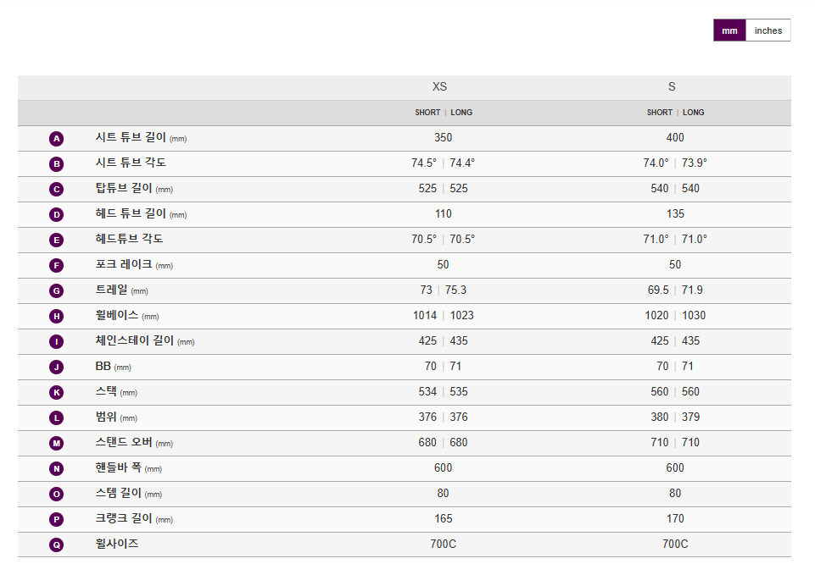The image size is (815, 575).
Task: Click the 핸들바 폭 row label
Action: pyautogui.click(x=118, y=467)
